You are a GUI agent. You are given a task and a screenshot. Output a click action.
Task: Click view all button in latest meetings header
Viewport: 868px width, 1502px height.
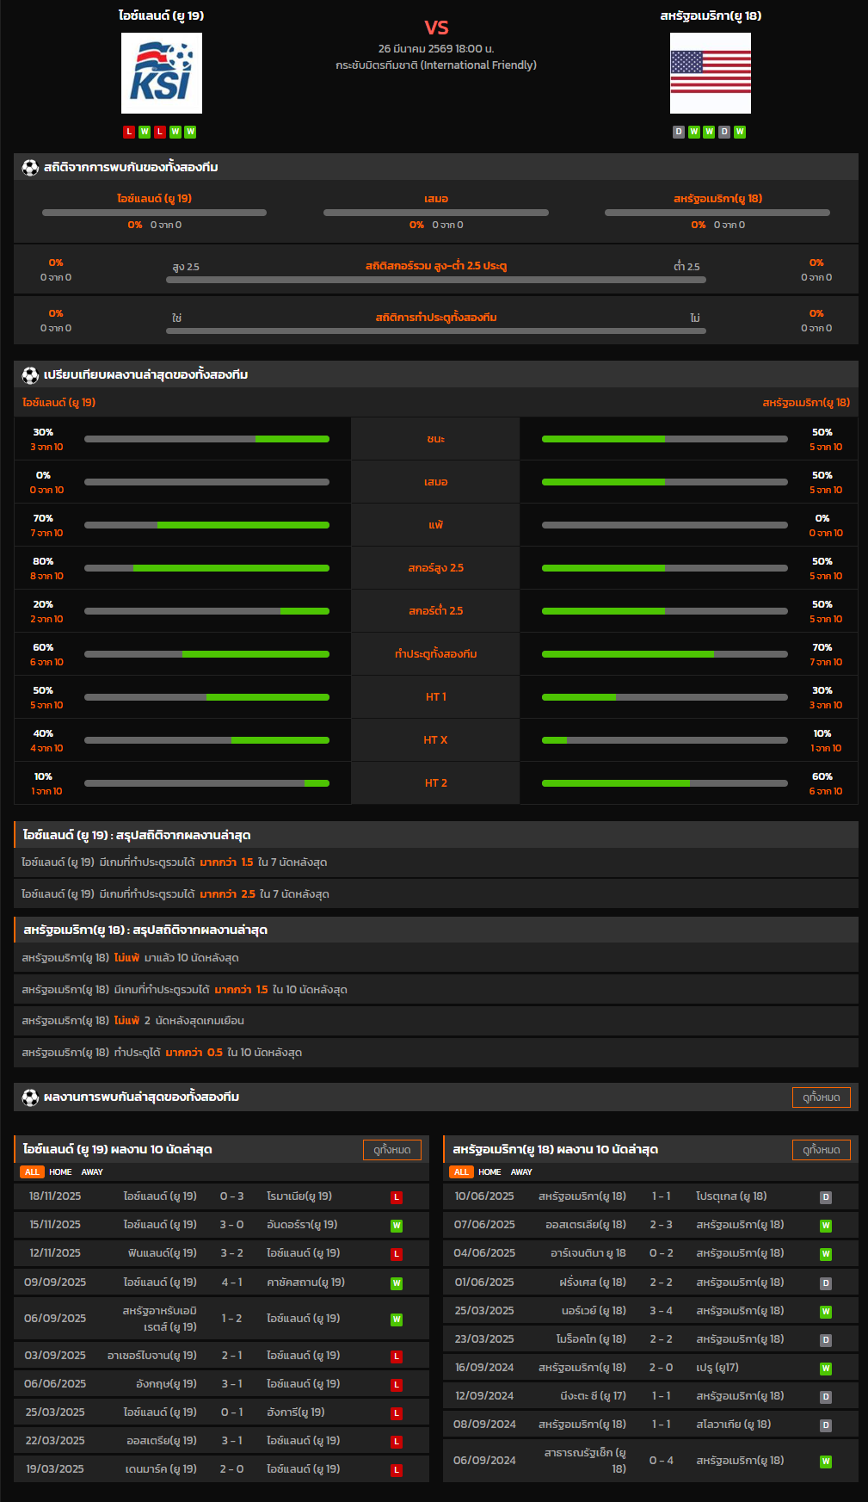pos(821,1097)
